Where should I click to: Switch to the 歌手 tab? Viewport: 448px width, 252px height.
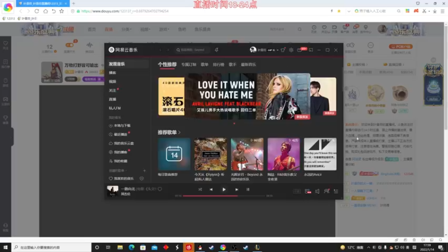(x=232, y=64)
